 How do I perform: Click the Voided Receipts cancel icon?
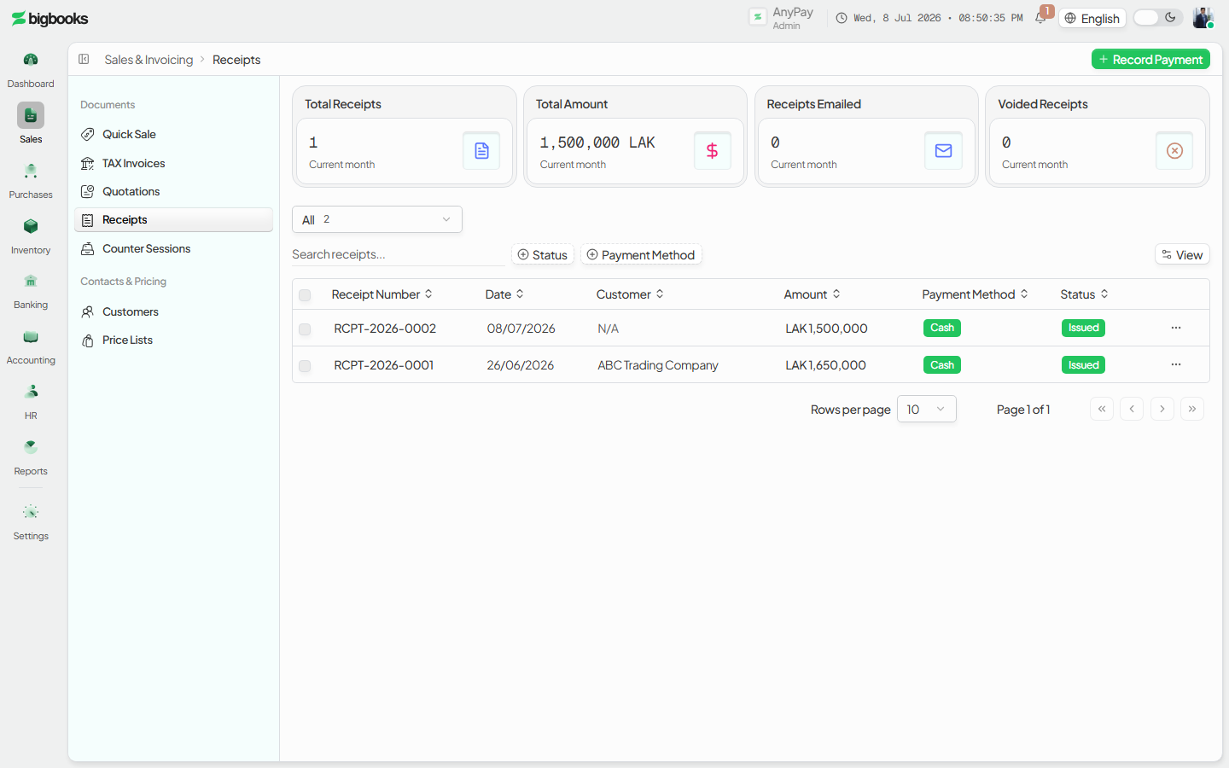tap(1174, 151)
